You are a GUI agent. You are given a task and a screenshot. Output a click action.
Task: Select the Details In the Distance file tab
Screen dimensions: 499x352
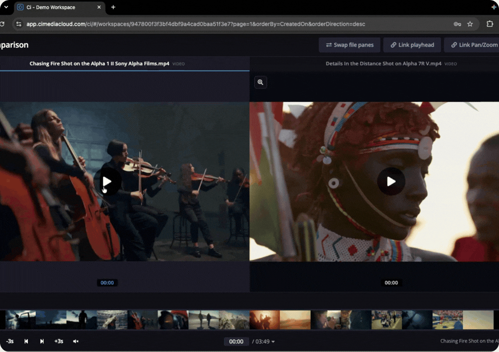coord(391,64)
